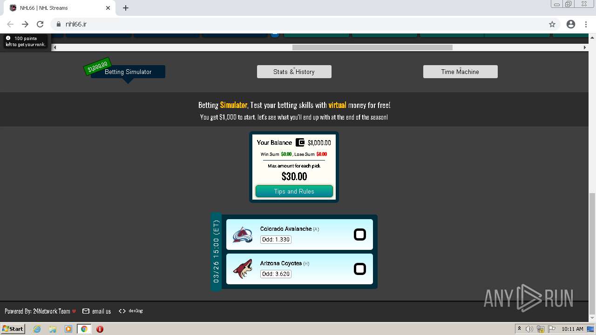Select the NHL66 | NHL Streams tab
The width and height of the screenshot is (596, 335).
(61, 8)
